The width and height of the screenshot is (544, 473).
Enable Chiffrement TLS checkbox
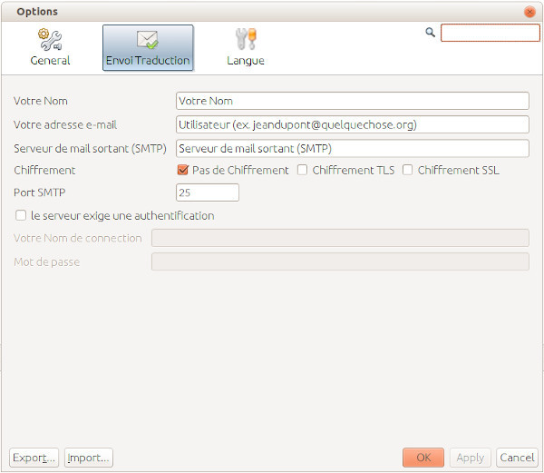click(303, 170)
